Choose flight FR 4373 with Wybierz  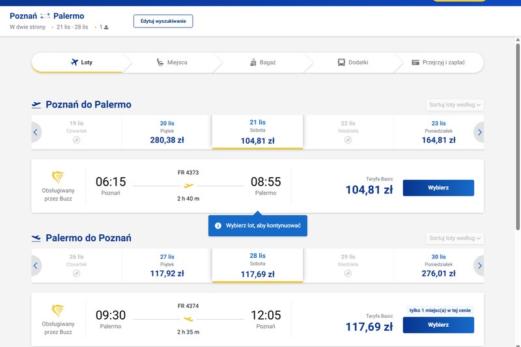tap(438, 188)
